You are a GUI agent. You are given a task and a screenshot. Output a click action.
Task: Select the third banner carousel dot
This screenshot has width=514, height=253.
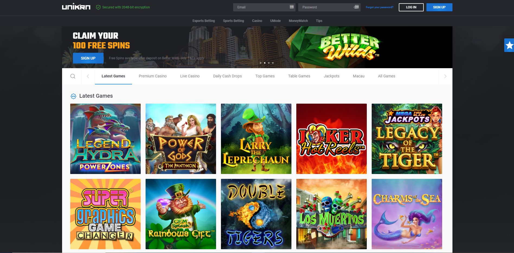pos(269,63)
